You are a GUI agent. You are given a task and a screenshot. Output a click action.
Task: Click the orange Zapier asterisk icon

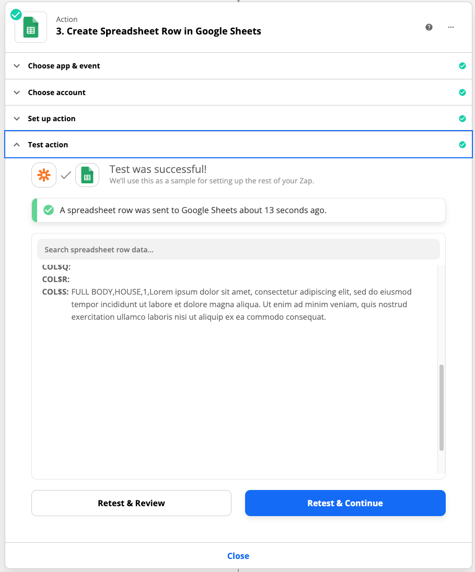[x=44, y=175]
